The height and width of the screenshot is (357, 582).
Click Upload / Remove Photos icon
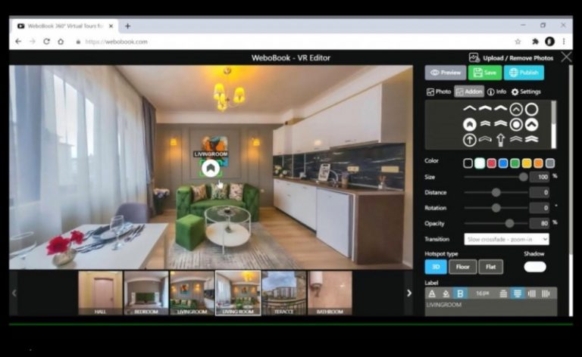coord(474,57)
